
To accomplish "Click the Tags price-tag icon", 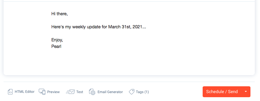I will 132,92.
